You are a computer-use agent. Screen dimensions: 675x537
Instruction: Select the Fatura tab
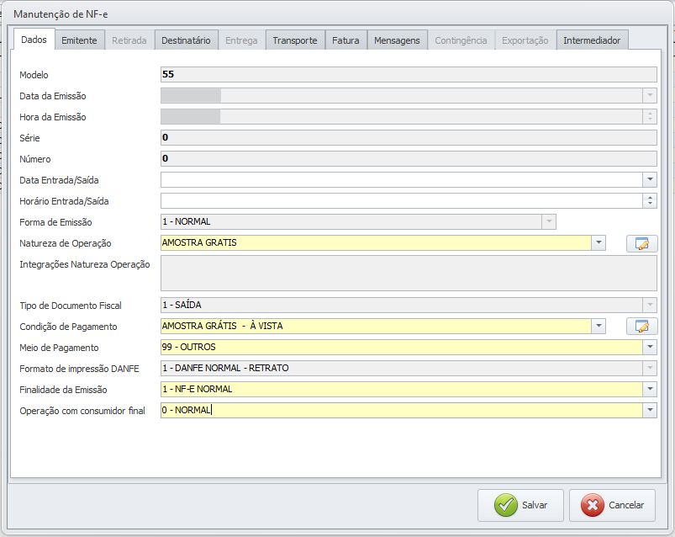tap(345, 40)
